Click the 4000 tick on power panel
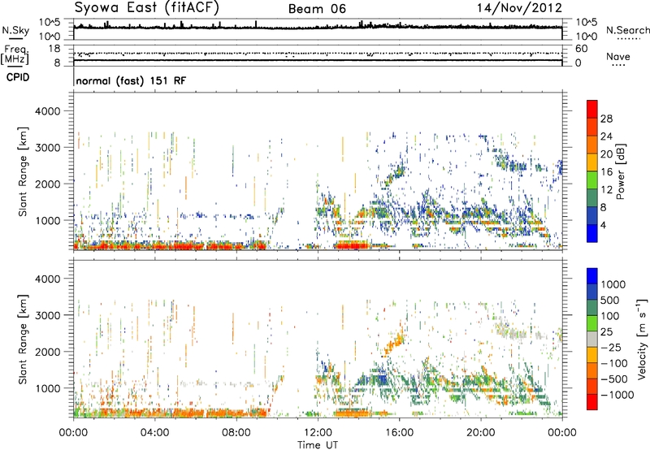 47,111
